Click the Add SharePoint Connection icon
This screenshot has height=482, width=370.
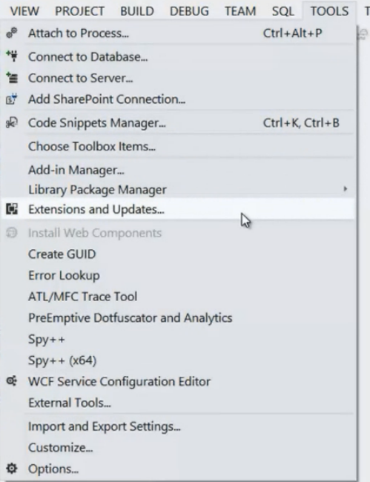(x=12, y=99)
